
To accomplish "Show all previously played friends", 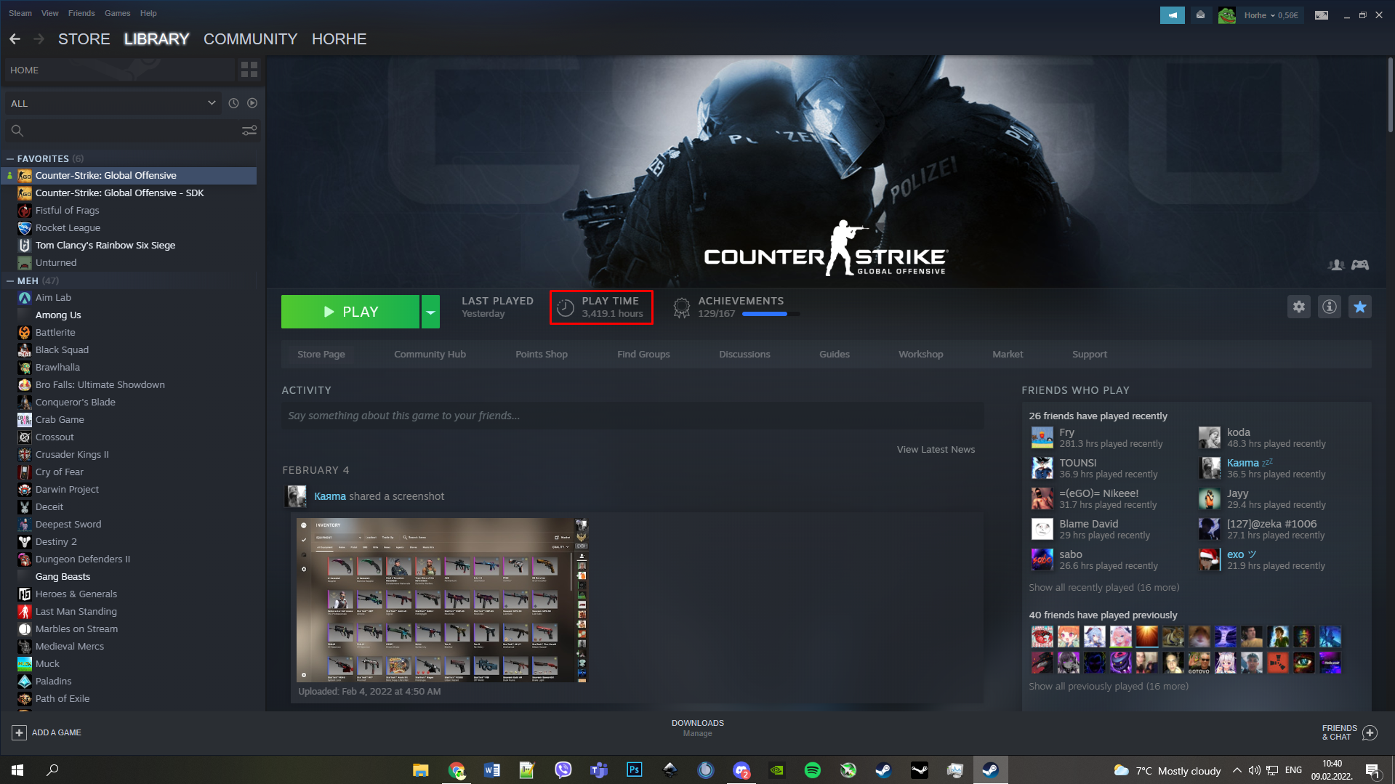I will (x=1109, y=686).
